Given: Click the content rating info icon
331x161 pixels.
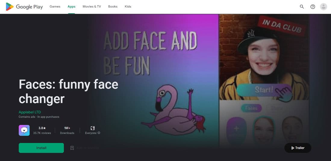Looking at the screenshot, I should point(99,133).
